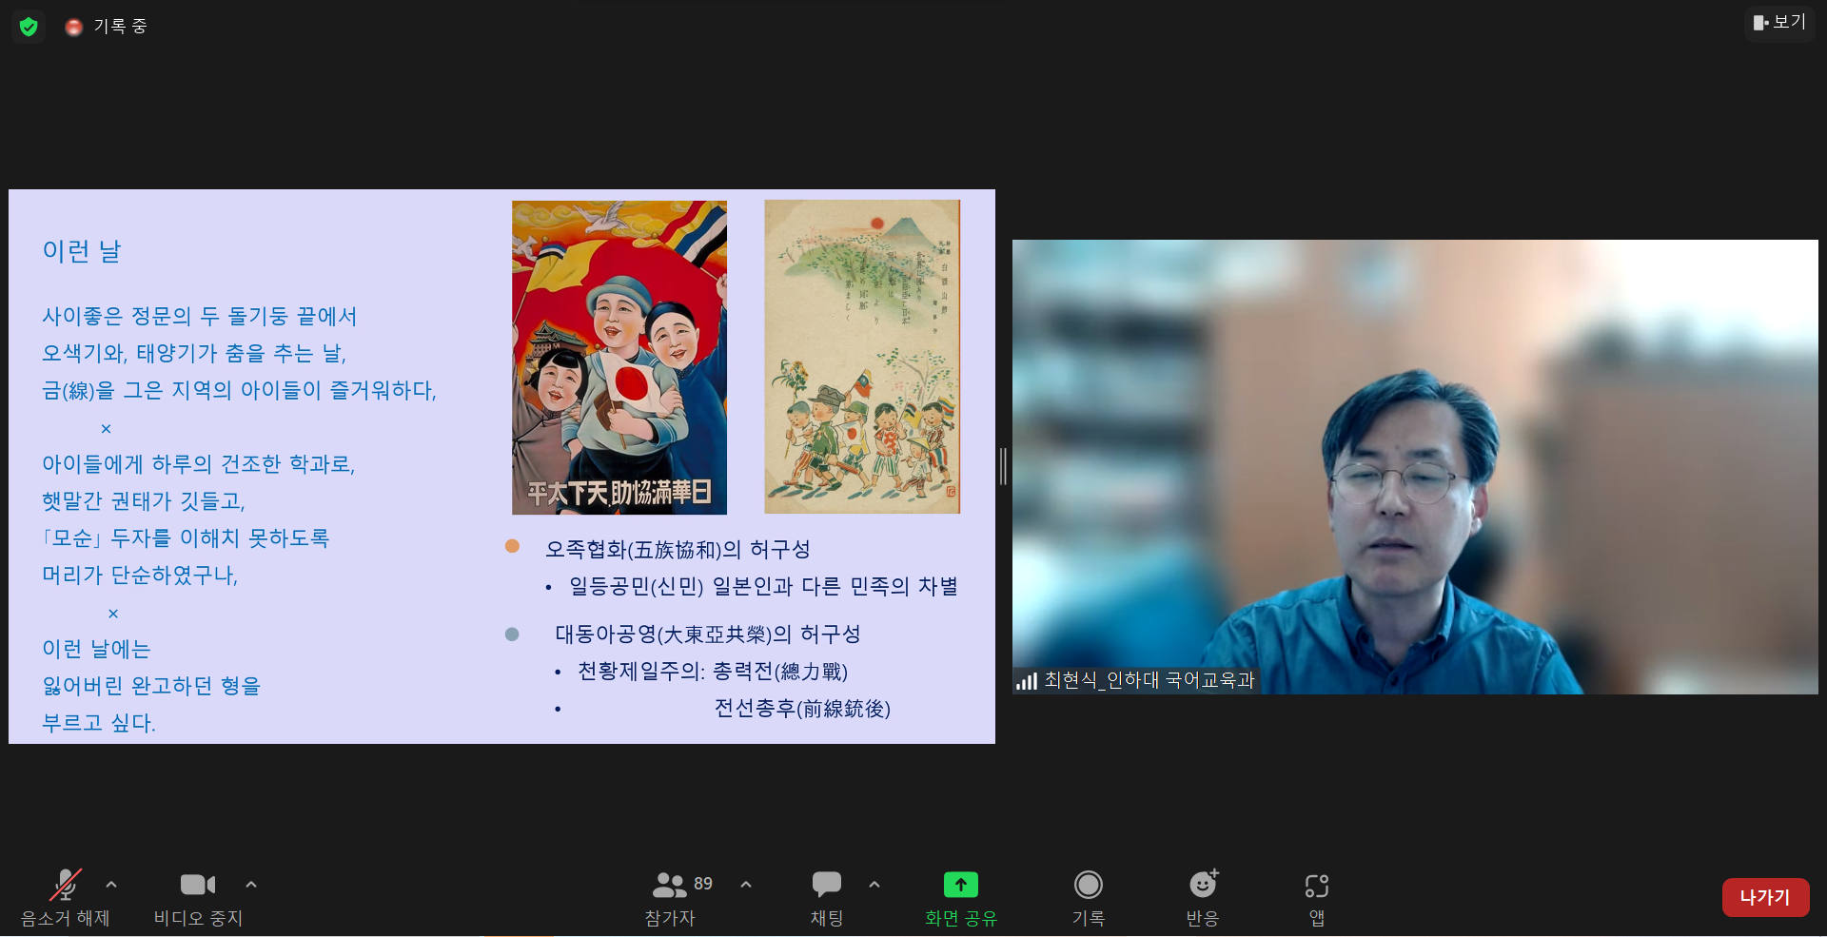
Task: Click the speaker video of 최현식_인하대 국어교육과
Action: (x=1415, y=466)
